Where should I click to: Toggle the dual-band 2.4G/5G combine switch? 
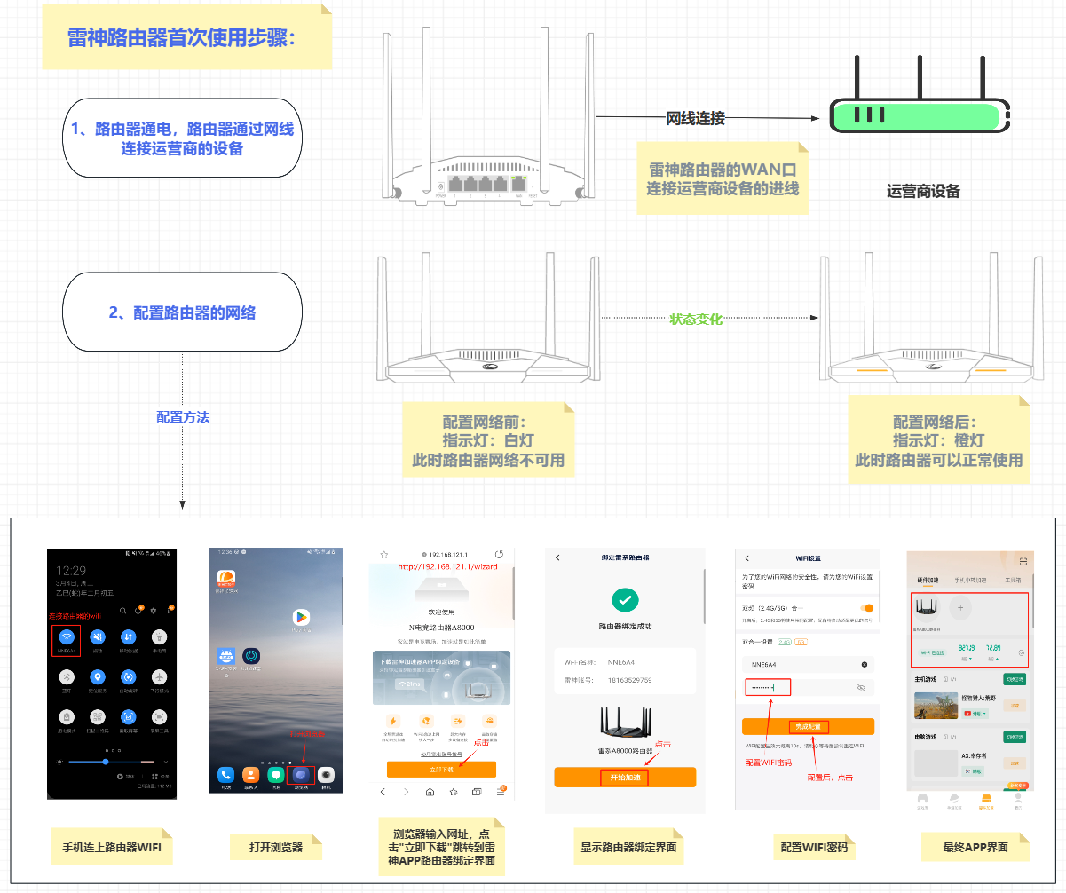(x=867, y=608)
